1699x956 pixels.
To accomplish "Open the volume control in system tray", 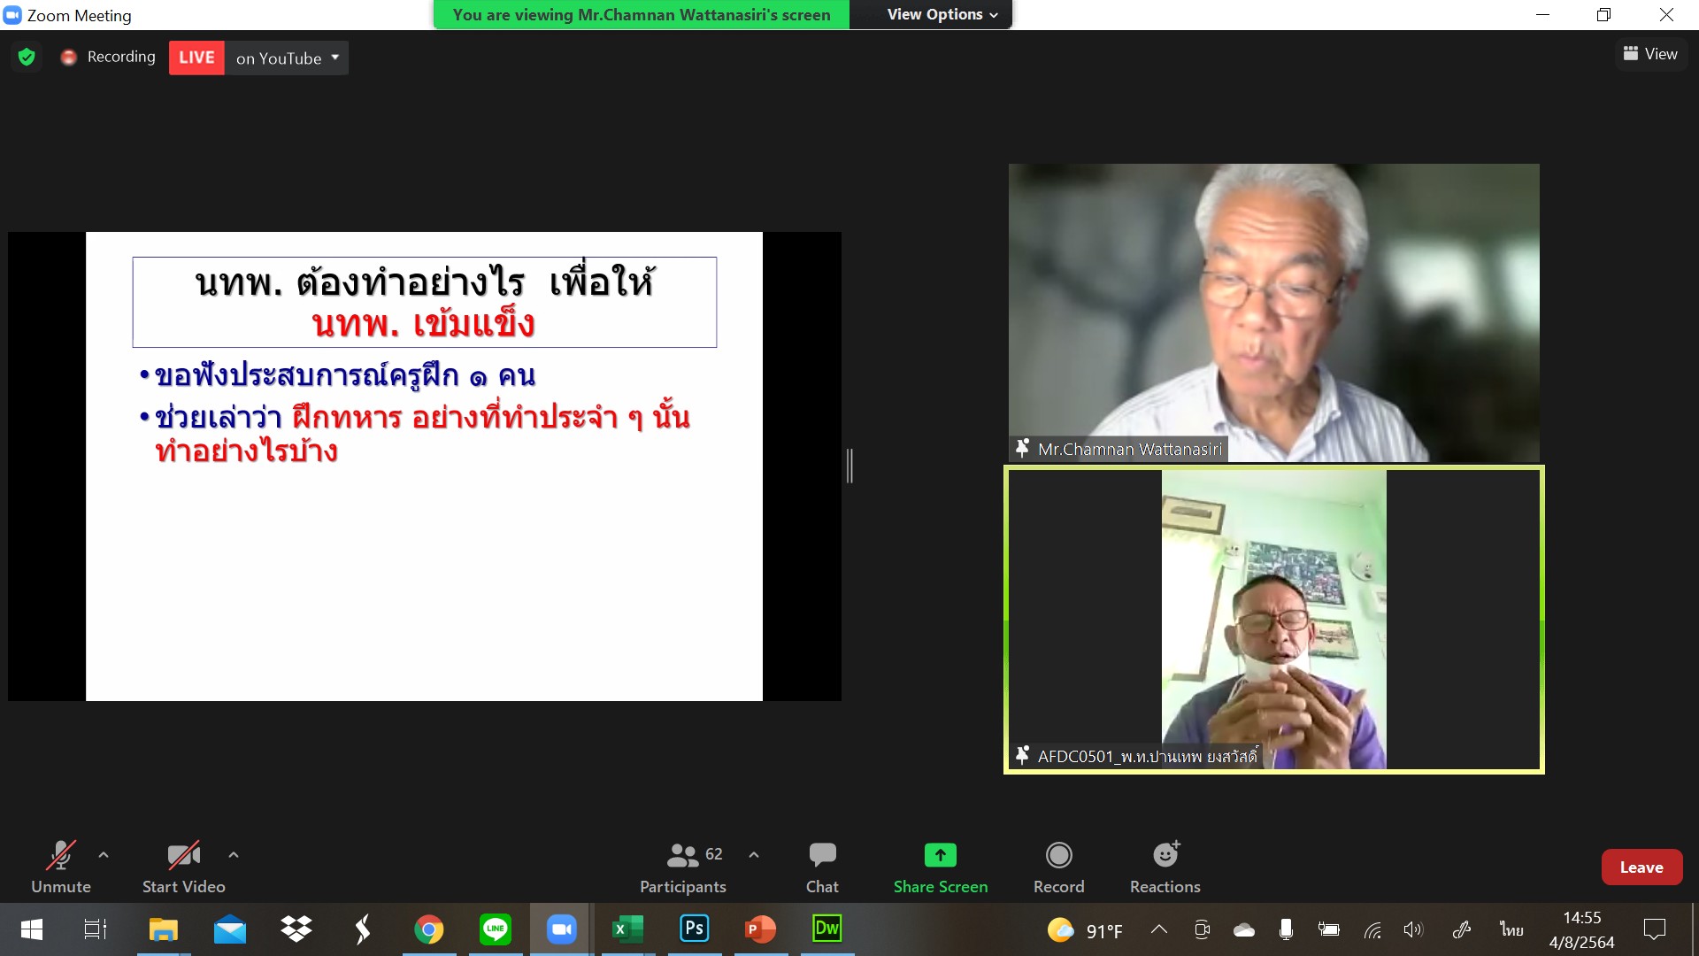I will [1413, 929].
